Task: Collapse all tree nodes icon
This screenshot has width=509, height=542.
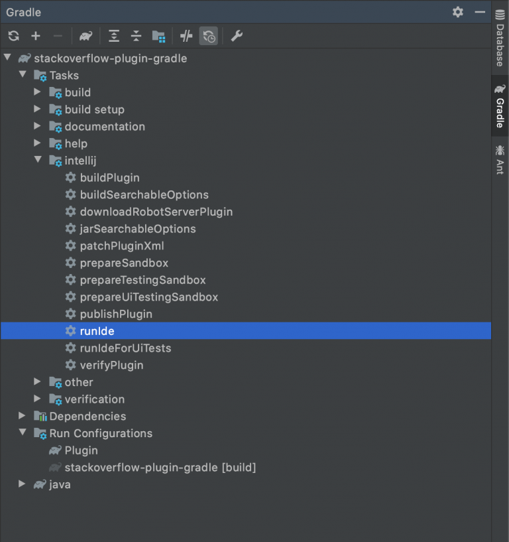Action: [136, 36]
